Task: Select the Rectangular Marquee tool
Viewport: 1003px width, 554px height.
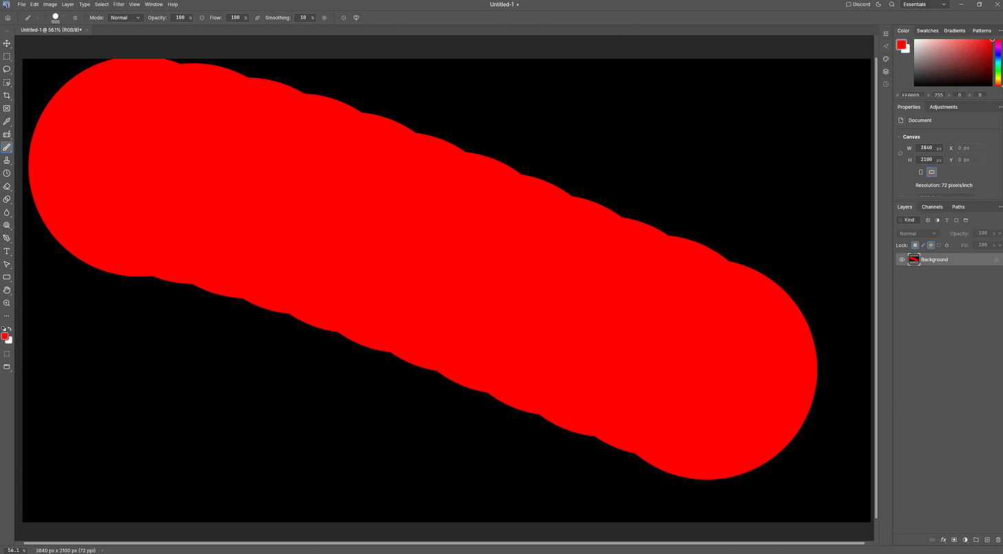Action: [7, 56]
